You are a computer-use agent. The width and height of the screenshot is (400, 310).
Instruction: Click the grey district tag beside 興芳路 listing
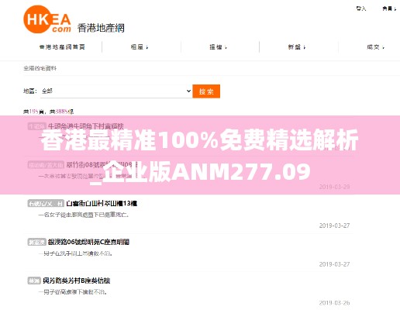pos(34,281)
